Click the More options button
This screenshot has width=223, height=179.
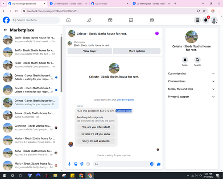pyautogui.click(x=136, y=51)
